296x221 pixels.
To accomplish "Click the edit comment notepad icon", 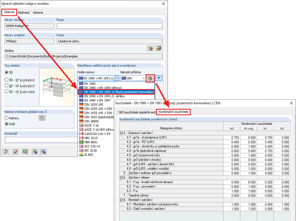I will pyautogui.click(x=15, y=152).
